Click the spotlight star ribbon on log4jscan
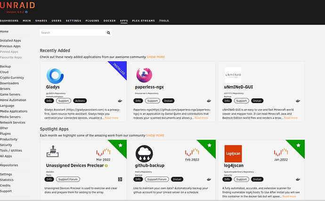Viewport: 325px width, 201px height. (298, 145)
